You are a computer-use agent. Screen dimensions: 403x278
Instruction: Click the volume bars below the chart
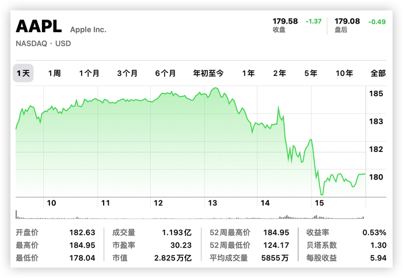[x=190, y=217]
